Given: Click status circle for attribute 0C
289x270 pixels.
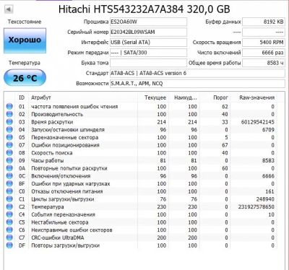Looking at the screenshot, I should click(x=9, y=175).
